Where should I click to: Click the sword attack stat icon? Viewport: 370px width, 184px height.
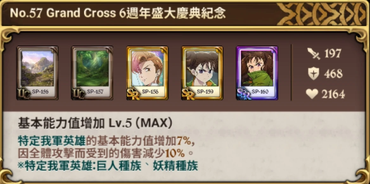pyautogui.click(x=314, y=54)
